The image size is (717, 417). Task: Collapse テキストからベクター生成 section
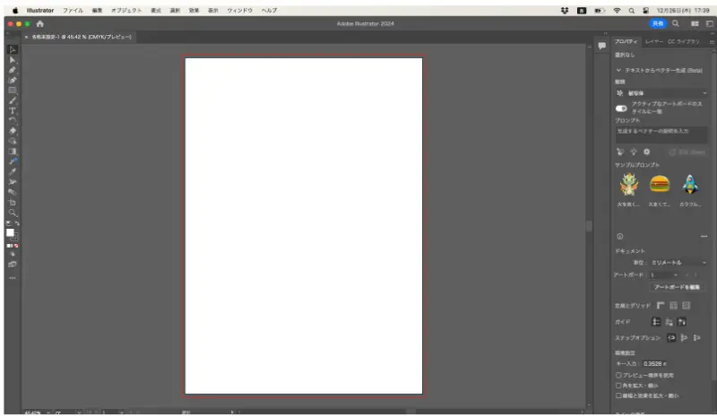tap(618, 71)
